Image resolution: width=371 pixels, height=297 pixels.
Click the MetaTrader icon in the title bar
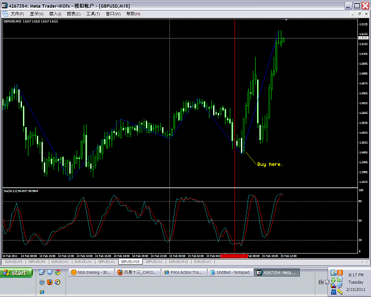[5, 6]
